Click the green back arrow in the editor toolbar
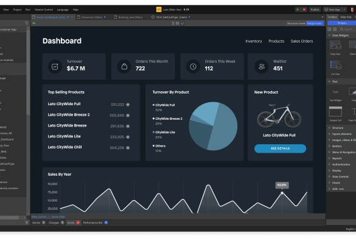The width and height of the screenshot is (356, 239). click(x=34, y=23)
